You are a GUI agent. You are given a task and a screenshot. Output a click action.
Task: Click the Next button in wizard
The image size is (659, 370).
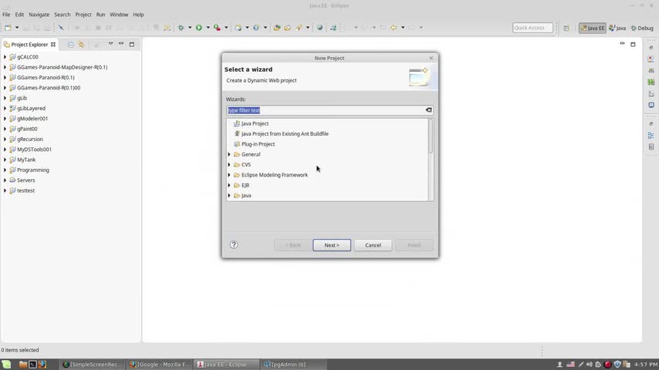pyautogui.click(x=332, y=245)
